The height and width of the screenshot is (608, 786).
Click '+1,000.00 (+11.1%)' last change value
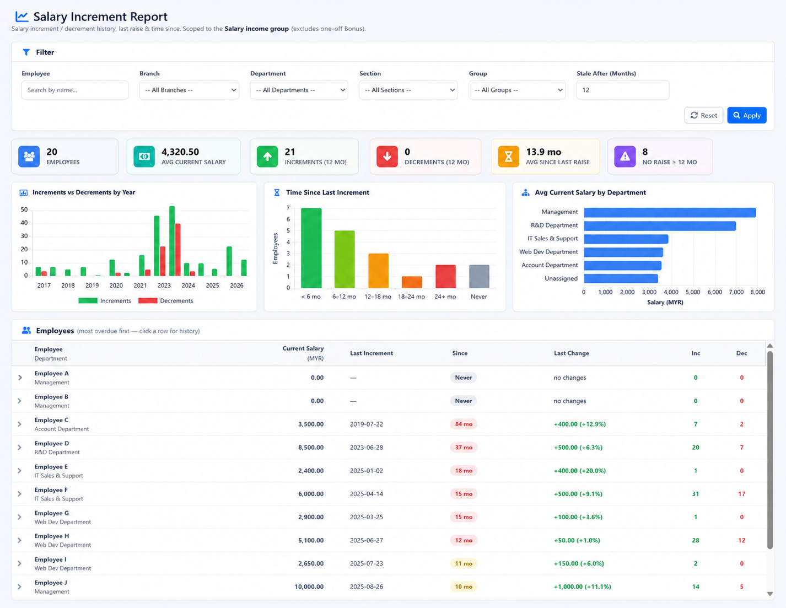pos(582,587)
